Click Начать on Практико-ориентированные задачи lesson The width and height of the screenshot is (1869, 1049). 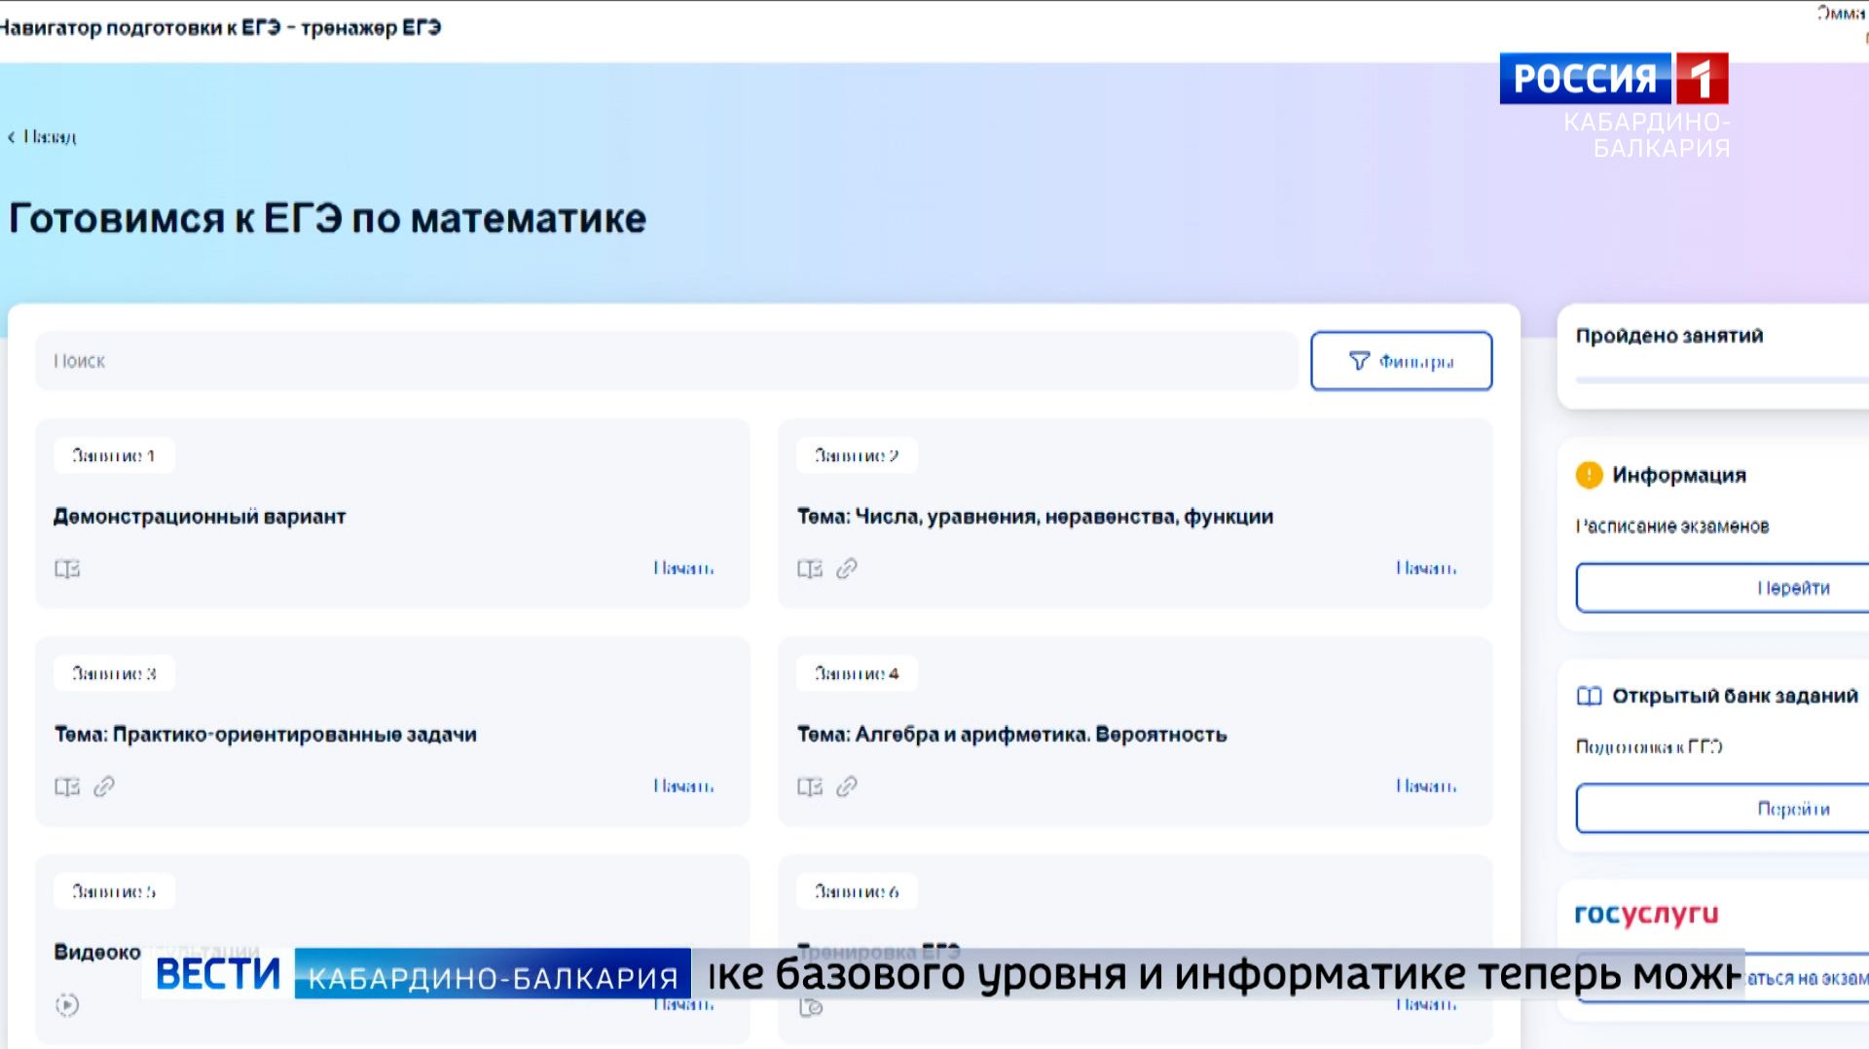(x=682, y=785)
